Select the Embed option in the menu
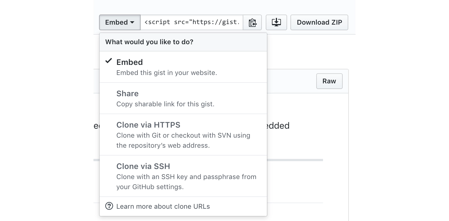This screenshot has width=449, height=221. pos(129,62)
